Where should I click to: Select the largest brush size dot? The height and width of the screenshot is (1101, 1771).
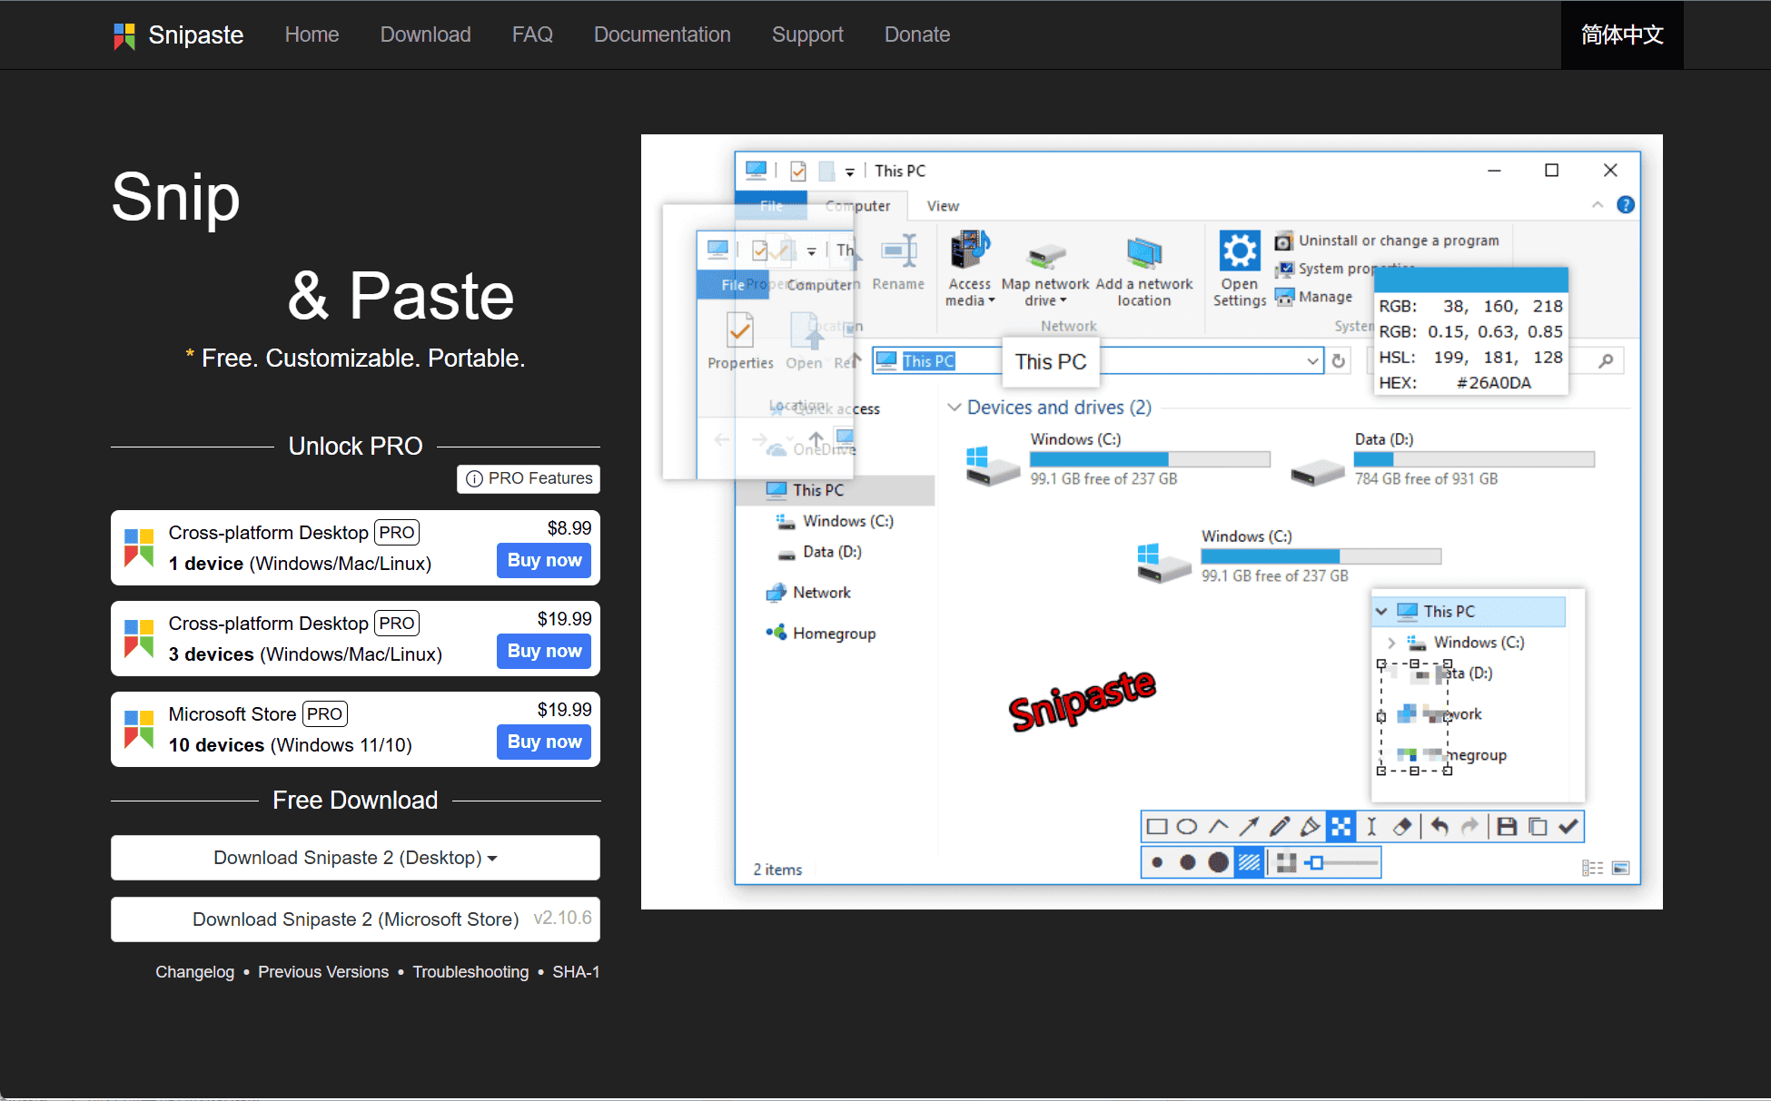(x=1219, y=862)
